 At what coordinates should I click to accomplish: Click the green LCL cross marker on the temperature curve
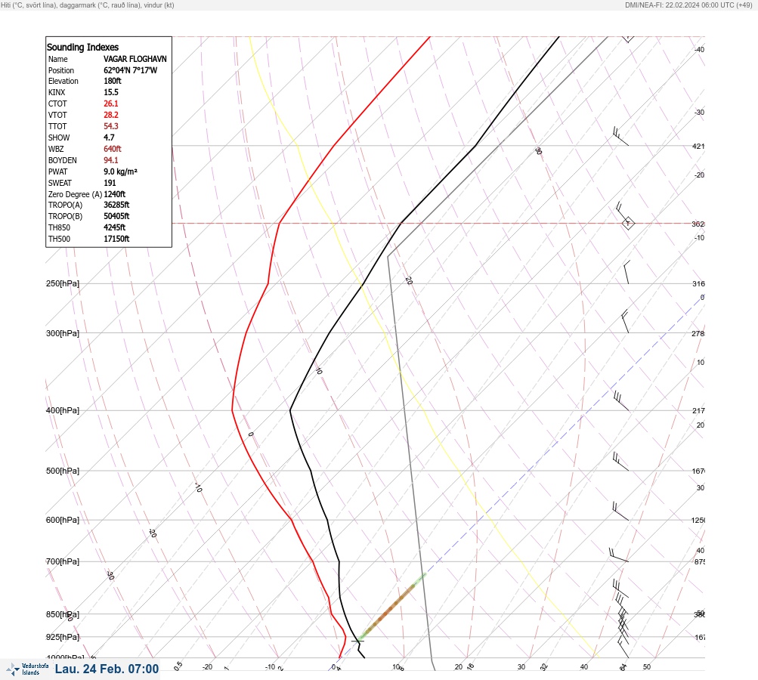tap(357, 641)
